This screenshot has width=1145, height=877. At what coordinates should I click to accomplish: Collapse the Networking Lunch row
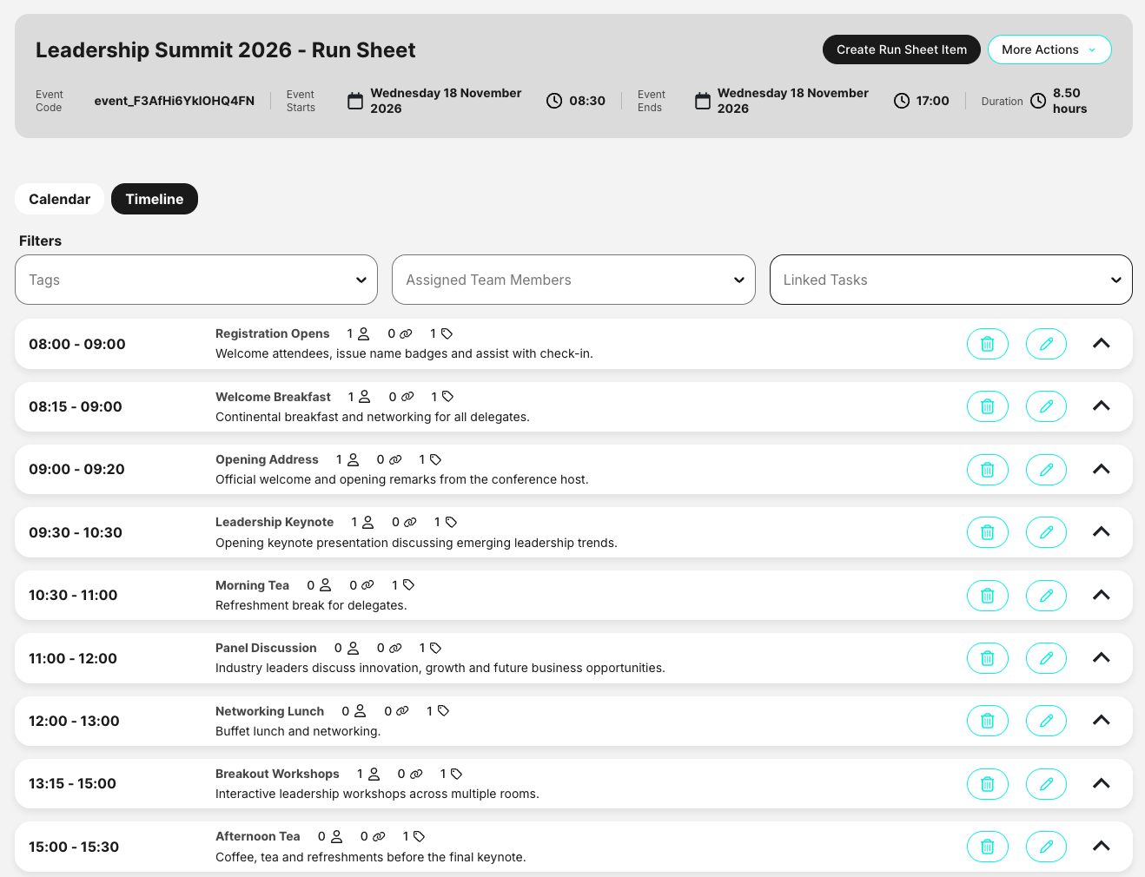point(1101,720)
